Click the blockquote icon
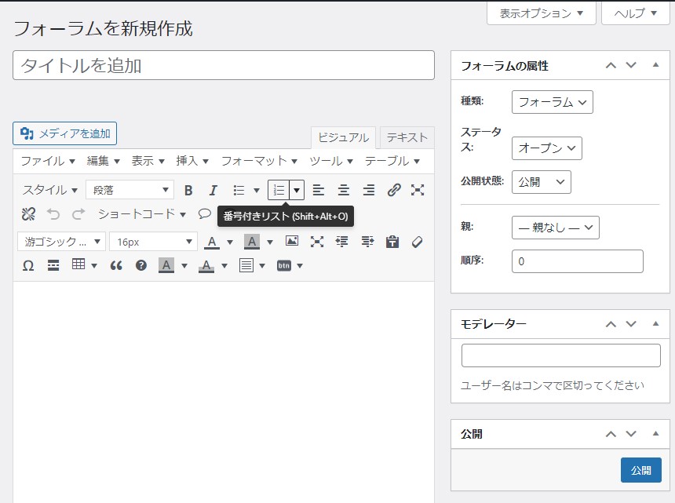 [x=116, y=265]
